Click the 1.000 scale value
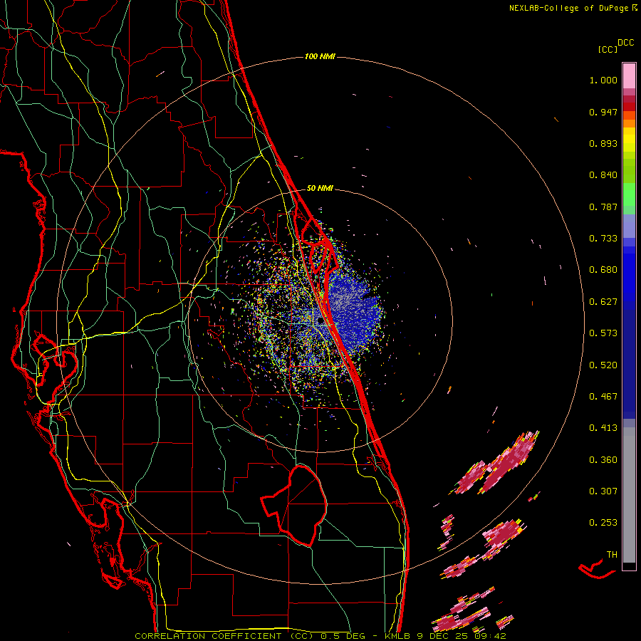Screen dimensions: 641x641 pos(603,80)
